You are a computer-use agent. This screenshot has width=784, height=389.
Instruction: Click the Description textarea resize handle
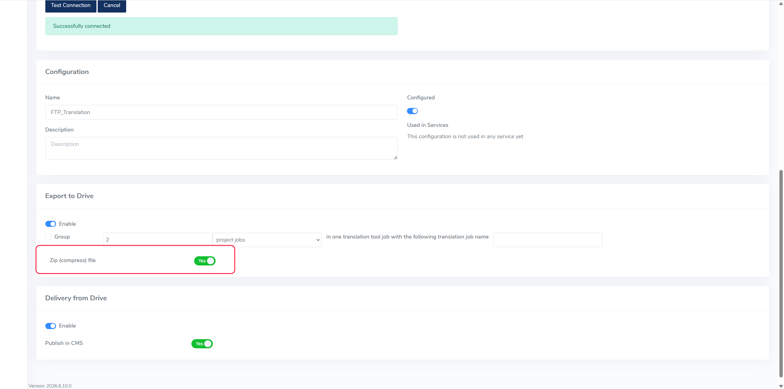coord(395,157)
